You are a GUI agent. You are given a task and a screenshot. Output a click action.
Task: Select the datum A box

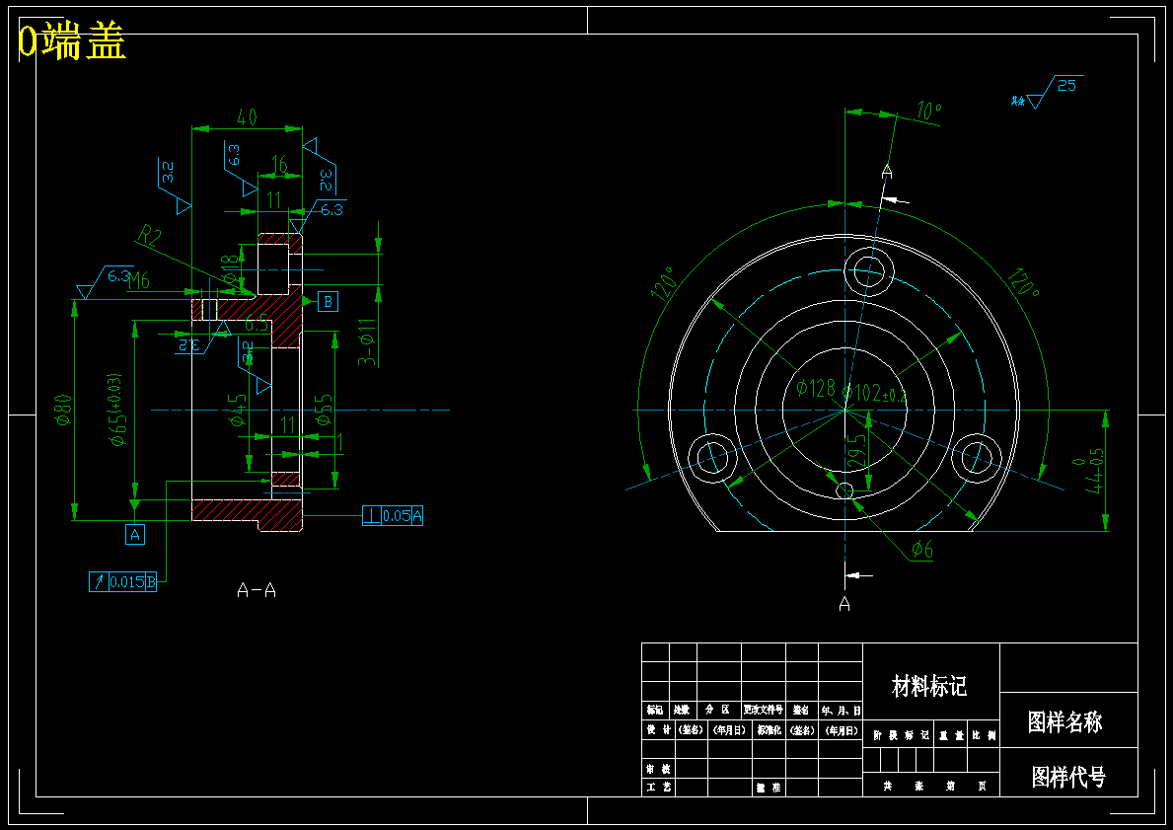point(134,534)
